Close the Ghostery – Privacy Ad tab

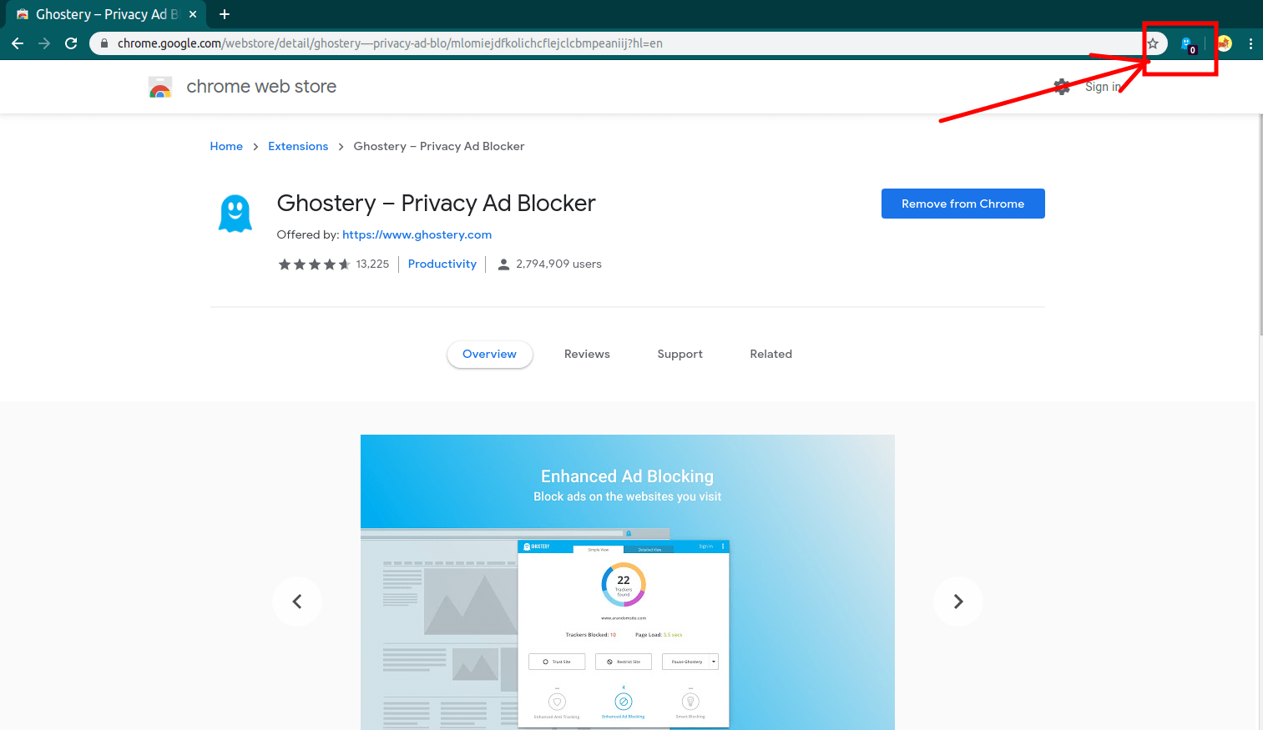(193, 14)
